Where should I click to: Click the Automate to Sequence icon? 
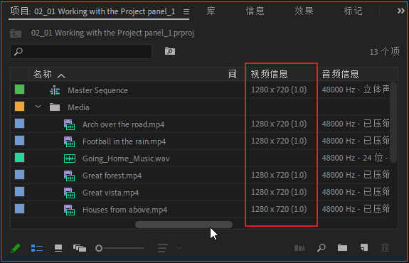tap(299, 248)
